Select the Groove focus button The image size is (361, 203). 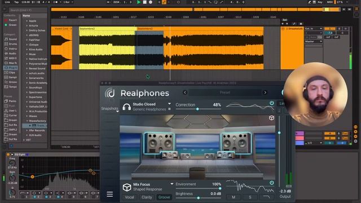tap(164, 197)
